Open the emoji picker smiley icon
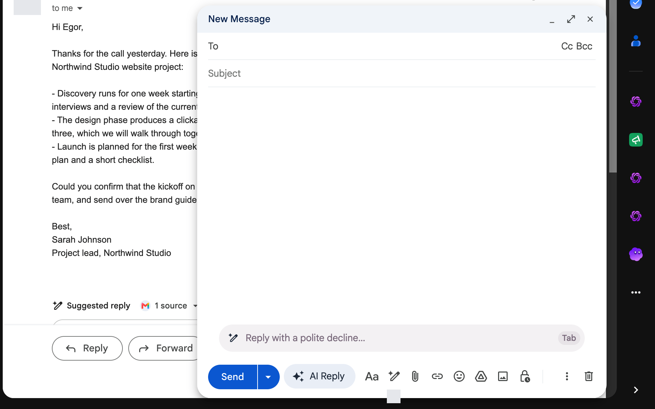The height and width of the screenshot is (409, 655). click(x=459, y=376)
